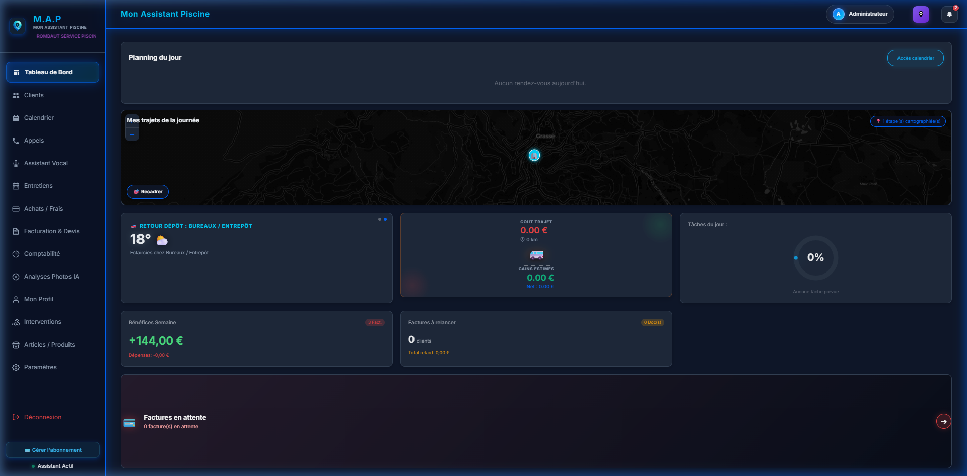Expand Factures en attente with arrow button
This screenshot has height=476, width=967.
click(943, 421)
